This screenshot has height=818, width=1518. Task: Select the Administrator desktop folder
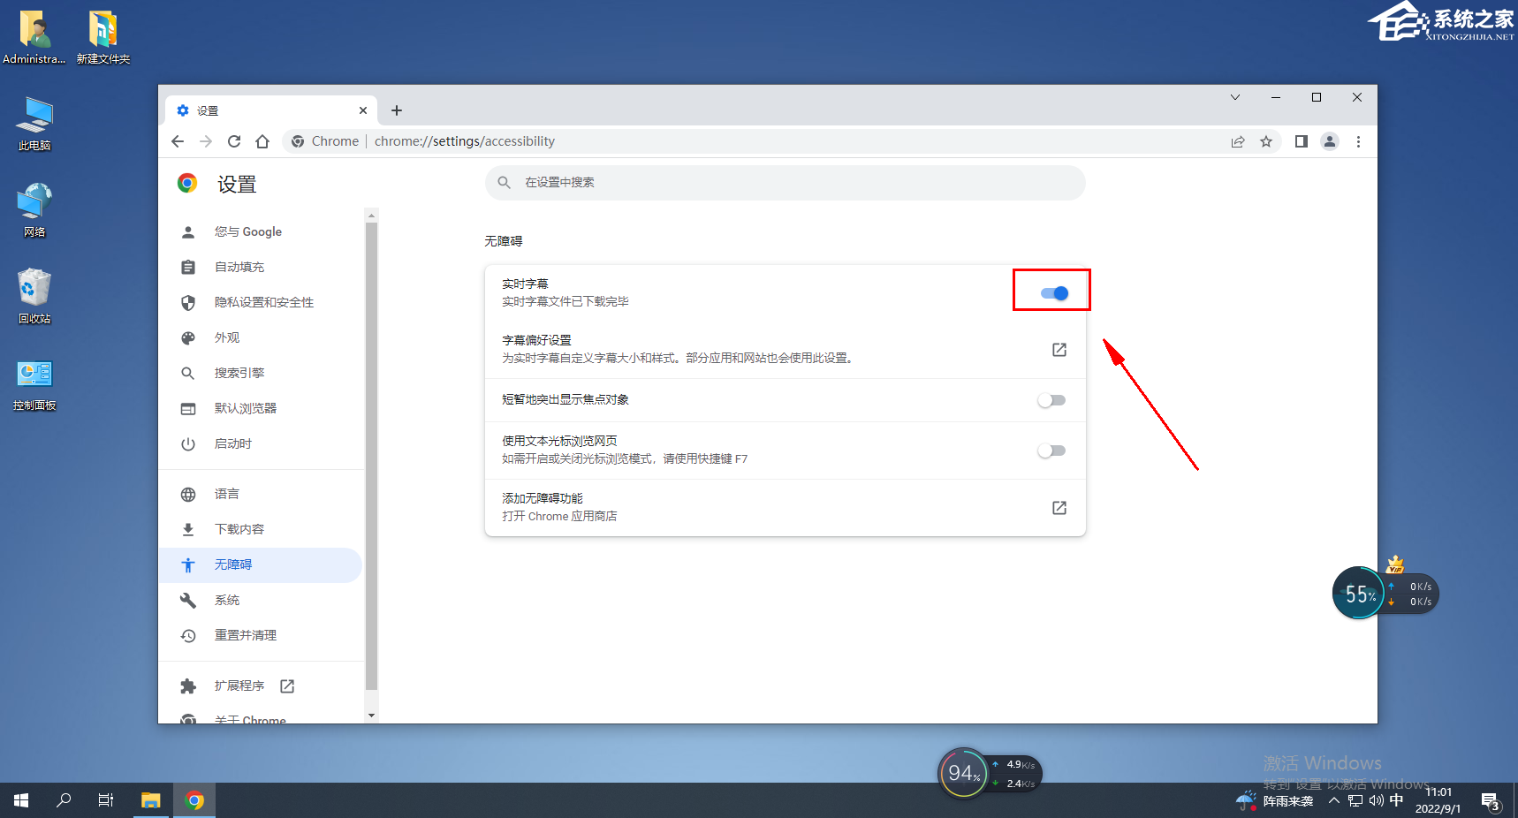34,38
